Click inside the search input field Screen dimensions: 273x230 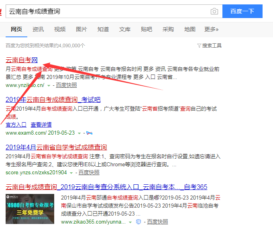pyautogui.click(x=108, y=11)
